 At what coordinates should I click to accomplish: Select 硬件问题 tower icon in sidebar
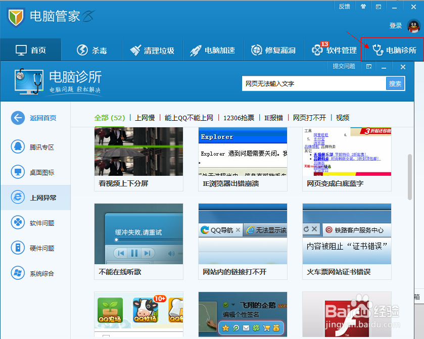pos(18,248)
